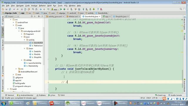Open the Problems tool window
The height and width of the screenshot is (106, 188).
tap(41, 95)
